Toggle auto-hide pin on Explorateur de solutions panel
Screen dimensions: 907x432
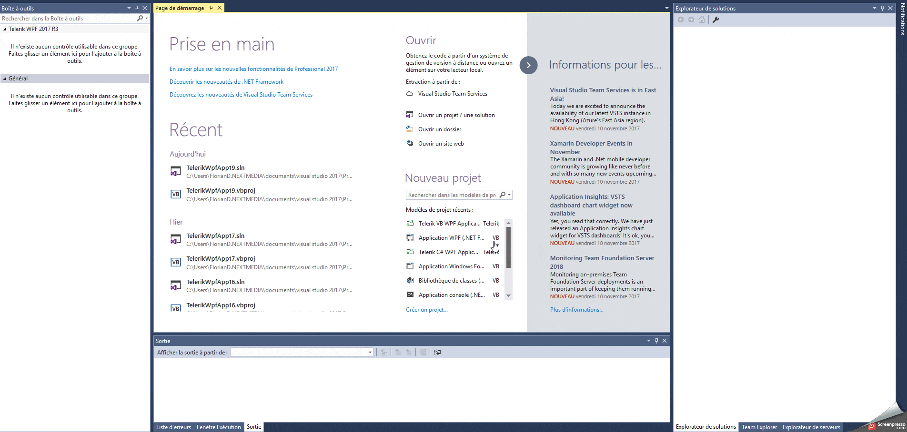point(882,8)
